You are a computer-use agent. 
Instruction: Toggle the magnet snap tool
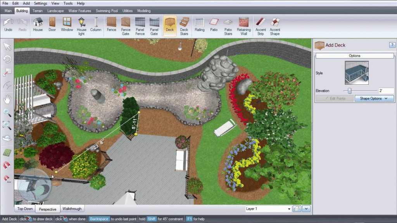[x=7, y=166]
